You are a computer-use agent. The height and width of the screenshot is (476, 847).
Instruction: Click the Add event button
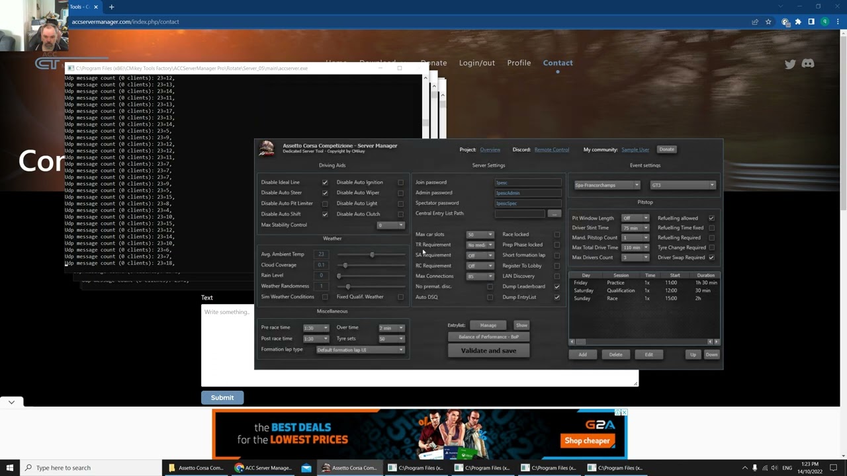[x=582, y=354]
